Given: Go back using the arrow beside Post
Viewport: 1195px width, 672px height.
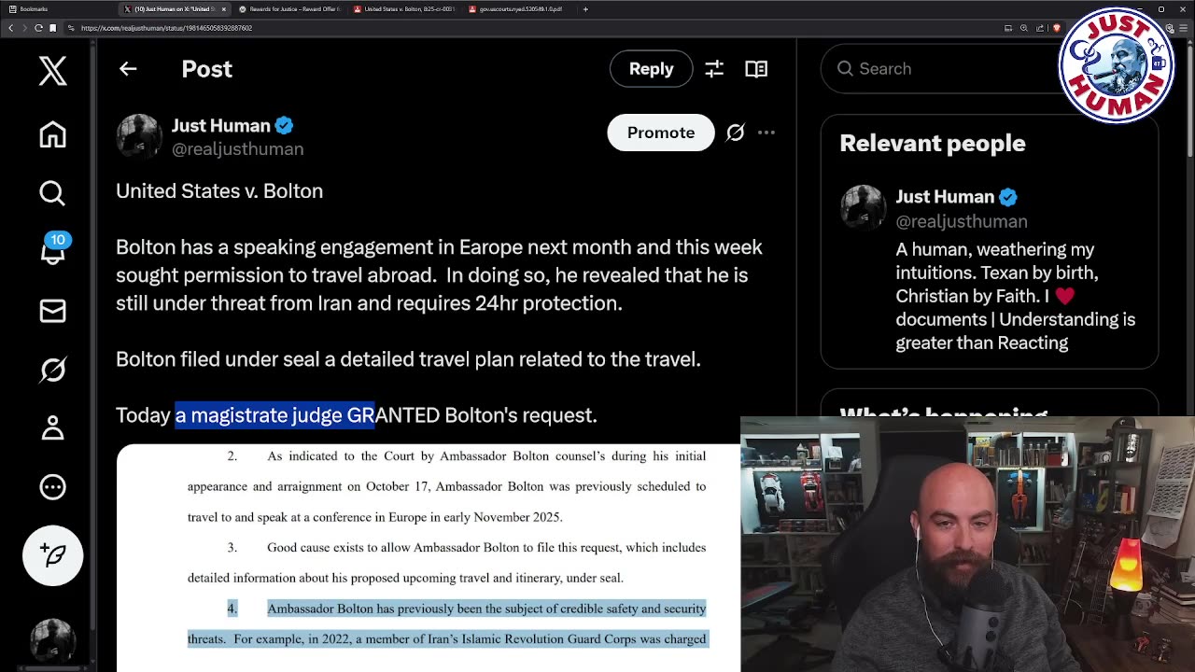Looking at the screenshot, I should click(x=128, y=69).
